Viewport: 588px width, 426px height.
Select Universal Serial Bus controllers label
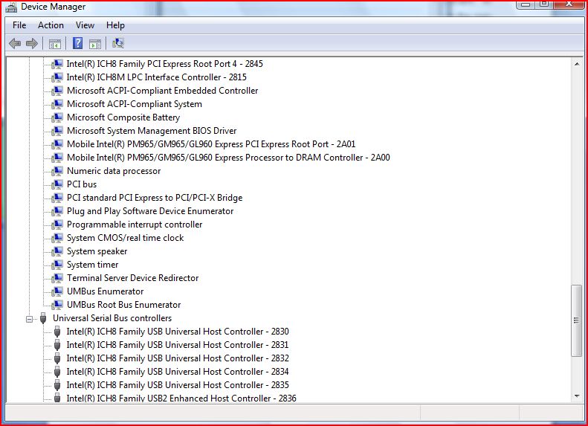(112, 318)
